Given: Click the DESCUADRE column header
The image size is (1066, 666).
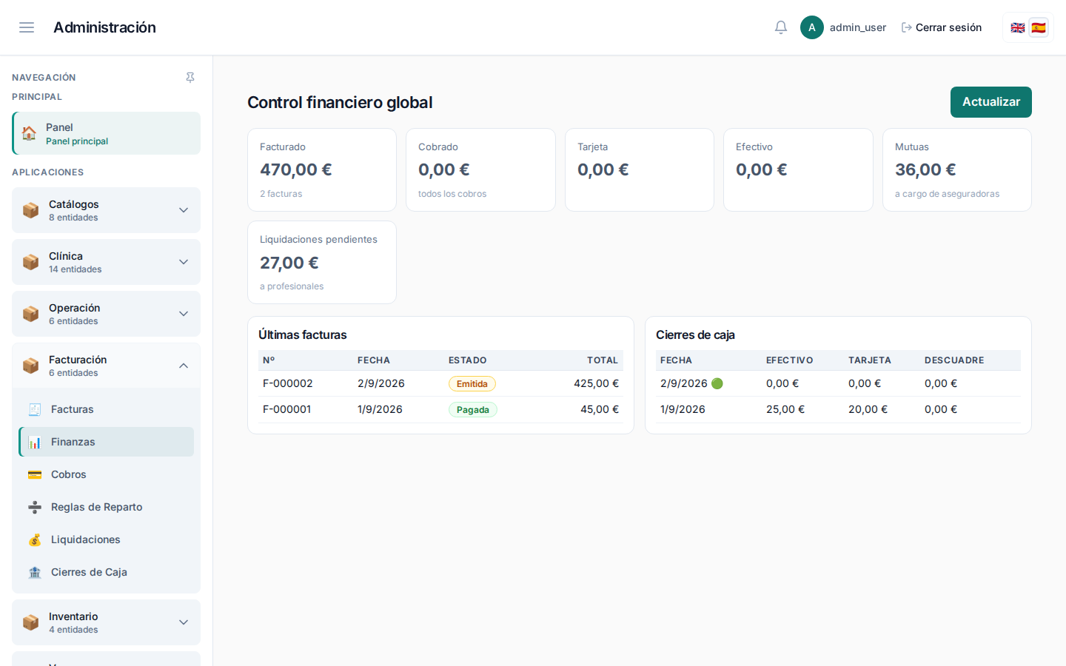Looking at the screenshot, I should tap(954, 360).
